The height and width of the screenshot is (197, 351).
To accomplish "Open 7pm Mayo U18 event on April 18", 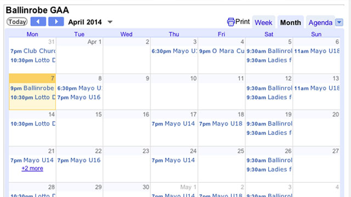I will (220, 124).
